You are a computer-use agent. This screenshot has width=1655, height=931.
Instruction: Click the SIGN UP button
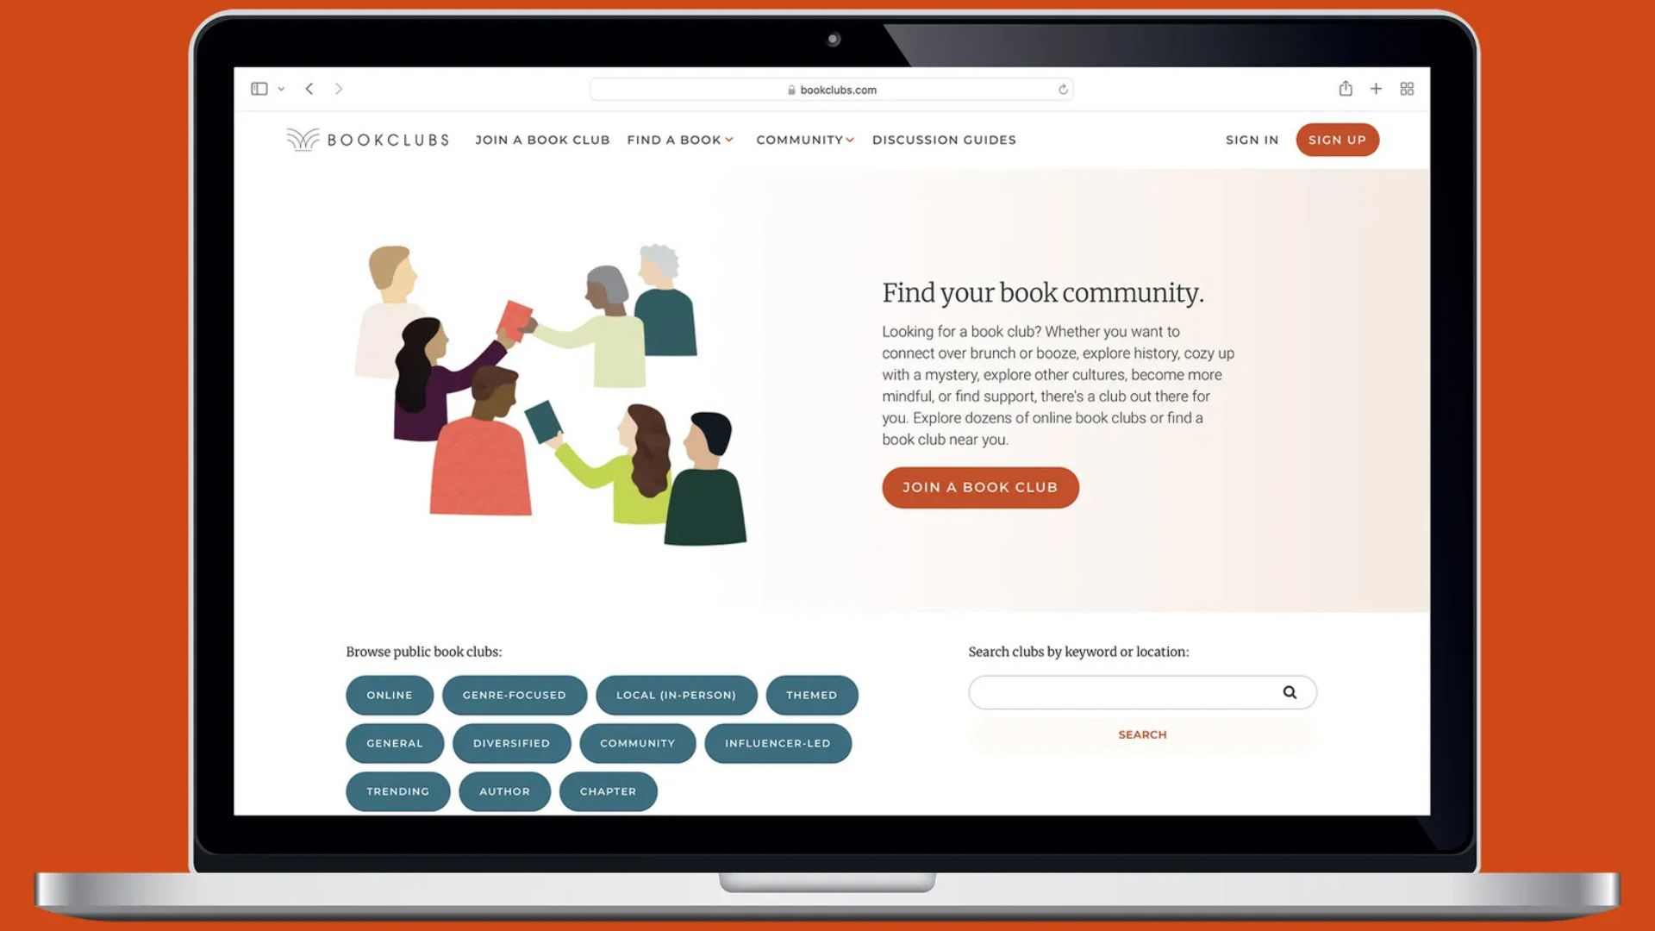pos(1338,139)
